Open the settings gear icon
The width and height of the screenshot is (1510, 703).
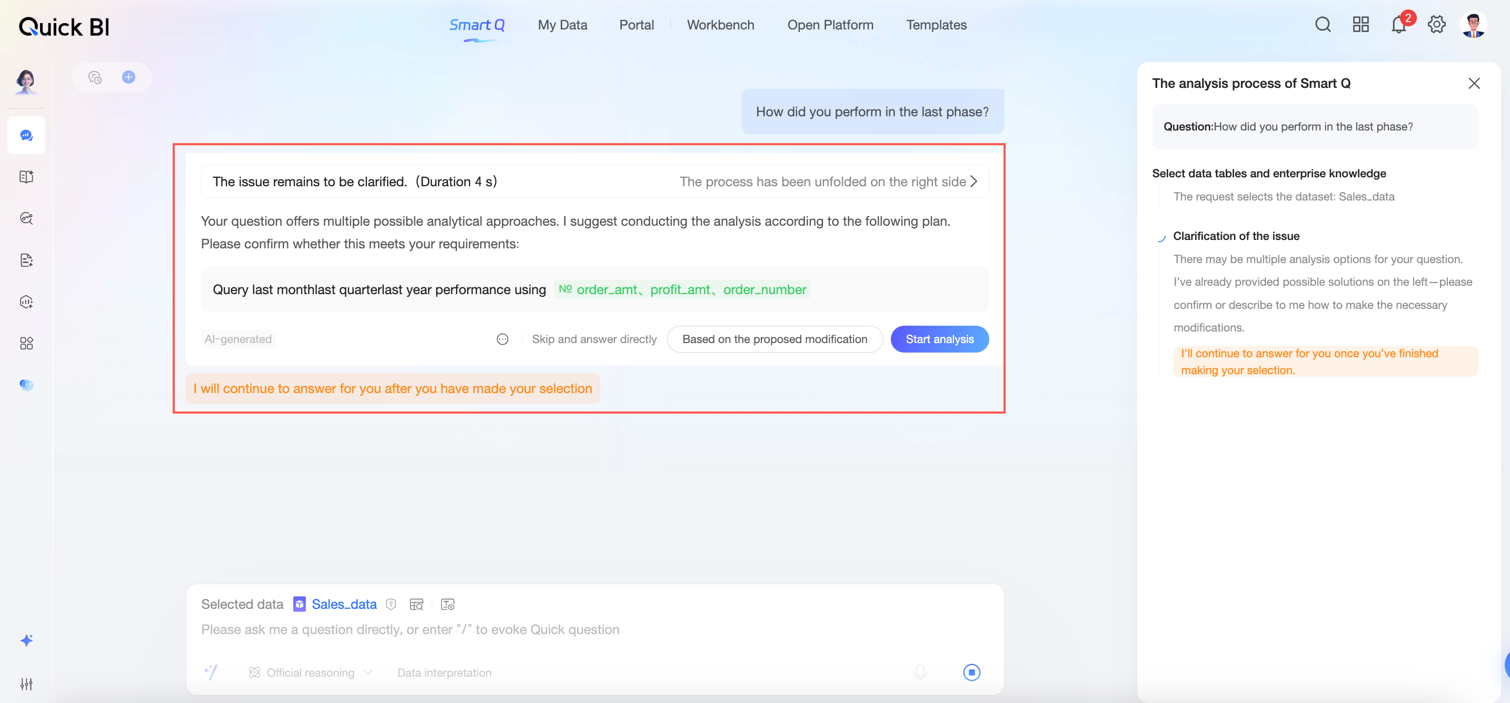coord(1436,25)
